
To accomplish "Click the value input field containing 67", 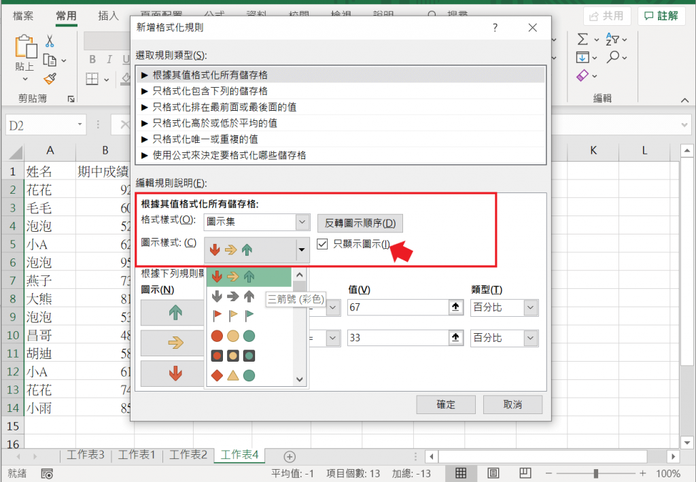I will click(398, 307).
